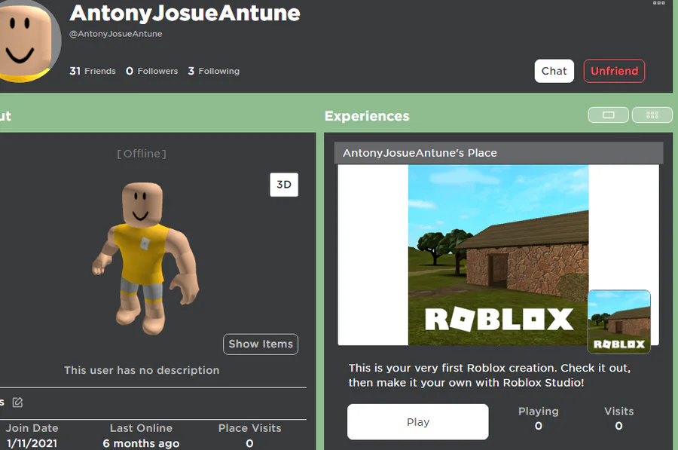Click 'This user has no description' text

click(x=142, y=370)
